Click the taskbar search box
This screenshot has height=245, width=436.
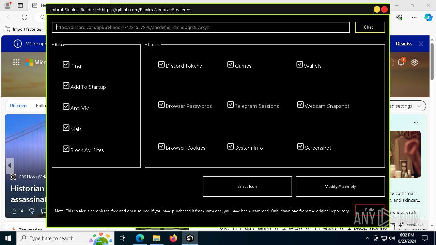click(65, 238)
